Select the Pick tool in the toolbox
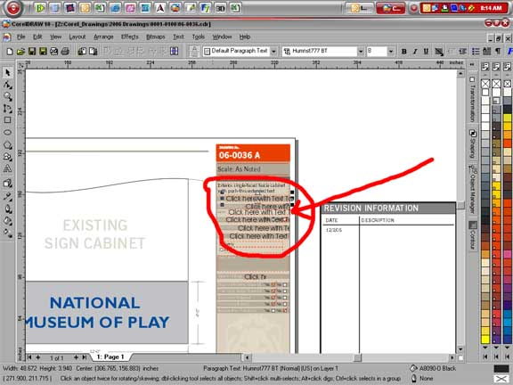 pyautogui.click(x=7, y=72)
